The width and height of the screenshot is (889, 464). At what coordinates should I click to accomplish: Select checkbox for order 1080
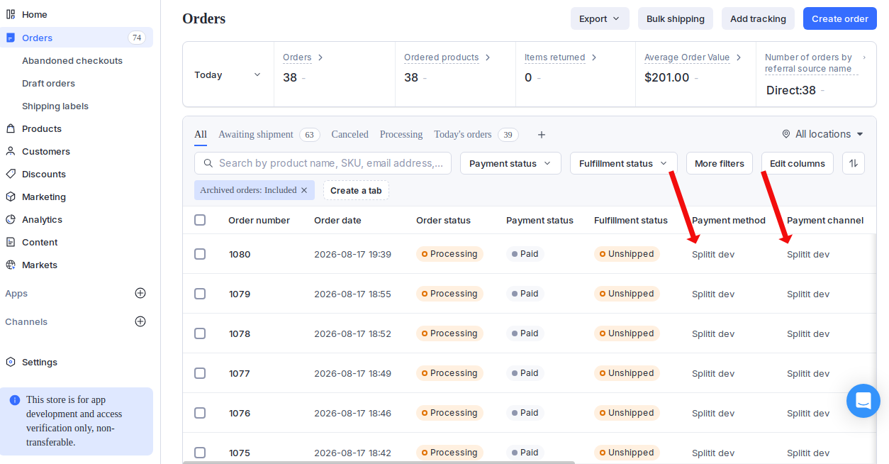pos(200,254)
